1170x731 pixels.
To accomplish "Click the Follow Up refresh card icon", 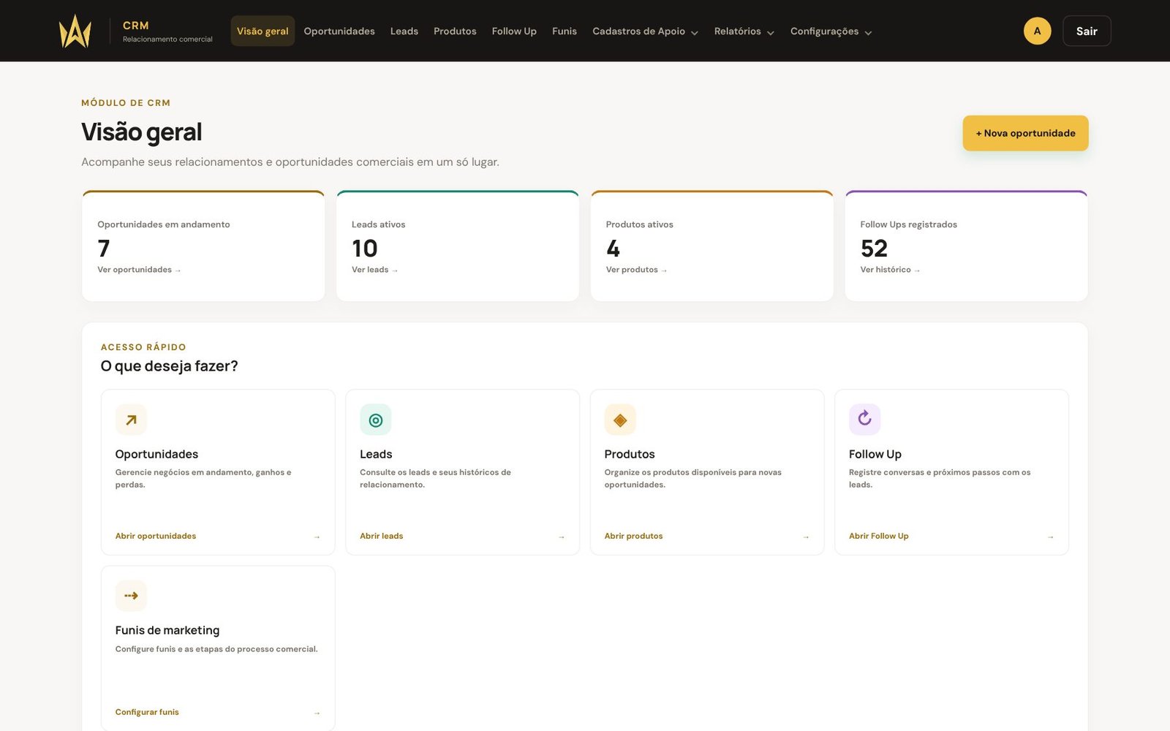I will [864, 420].
